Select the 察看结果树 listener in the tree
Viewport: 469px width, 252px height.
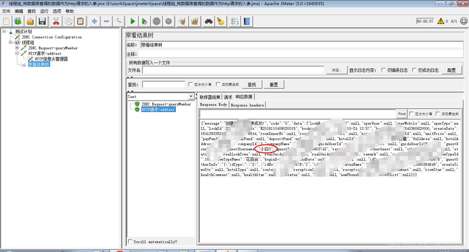click(x=39, y=64)
